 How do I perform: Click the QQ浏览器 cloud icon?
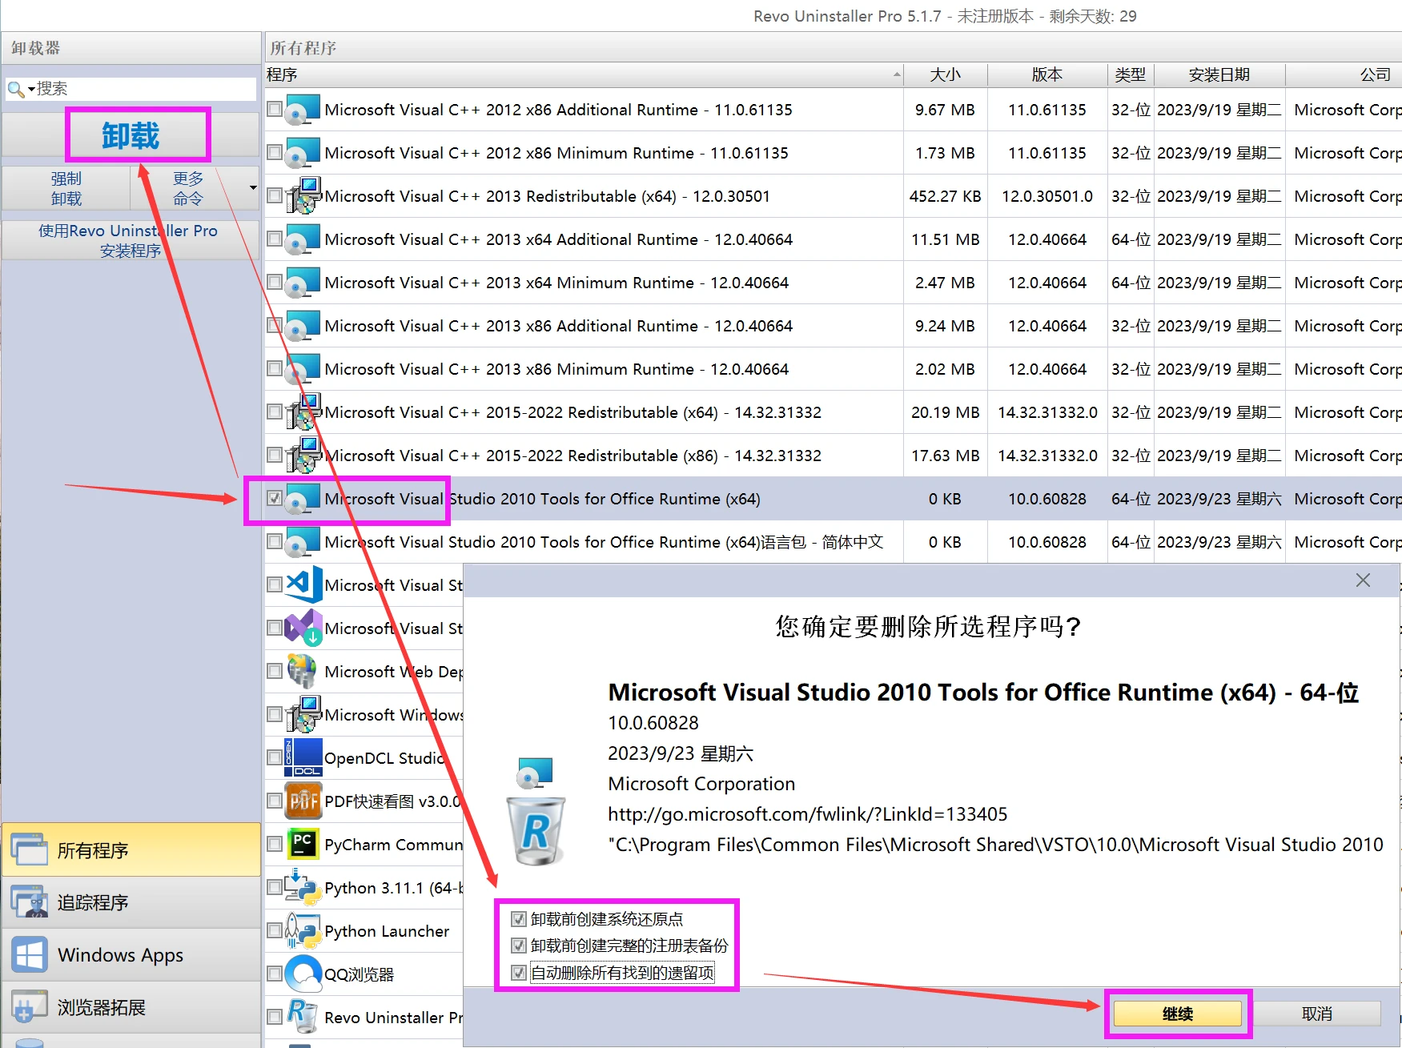click(303, 974)
